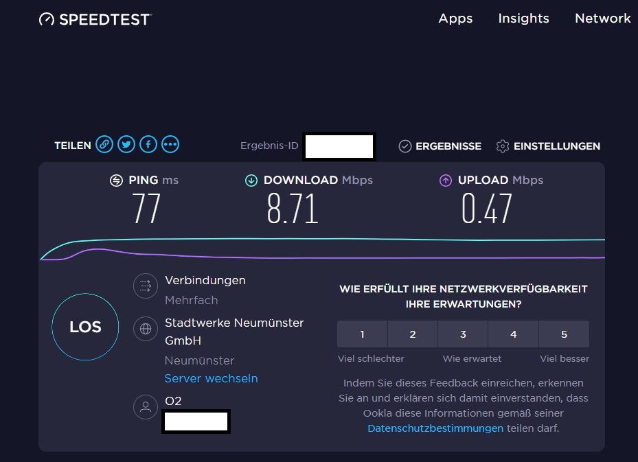The image size is (638, 462).
Task: Open Einstellungen settings page
Action: click(557, 146)
